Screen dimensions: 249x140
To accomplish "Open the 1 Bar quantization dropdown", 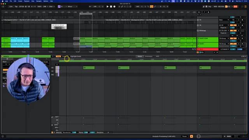I will click(52, 7).
